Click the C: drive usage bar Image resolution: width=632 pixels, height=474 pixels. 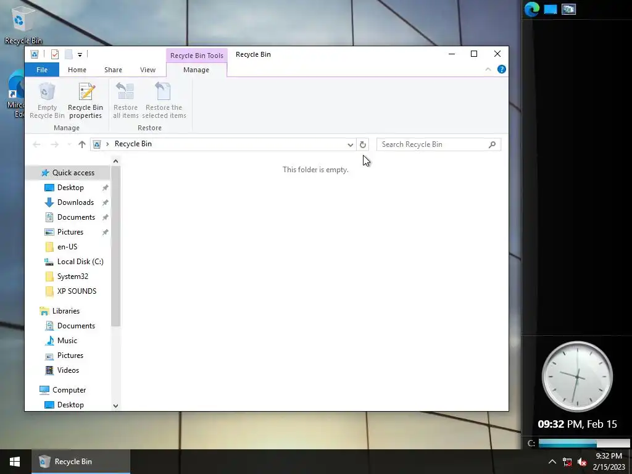tap(584, 443)
